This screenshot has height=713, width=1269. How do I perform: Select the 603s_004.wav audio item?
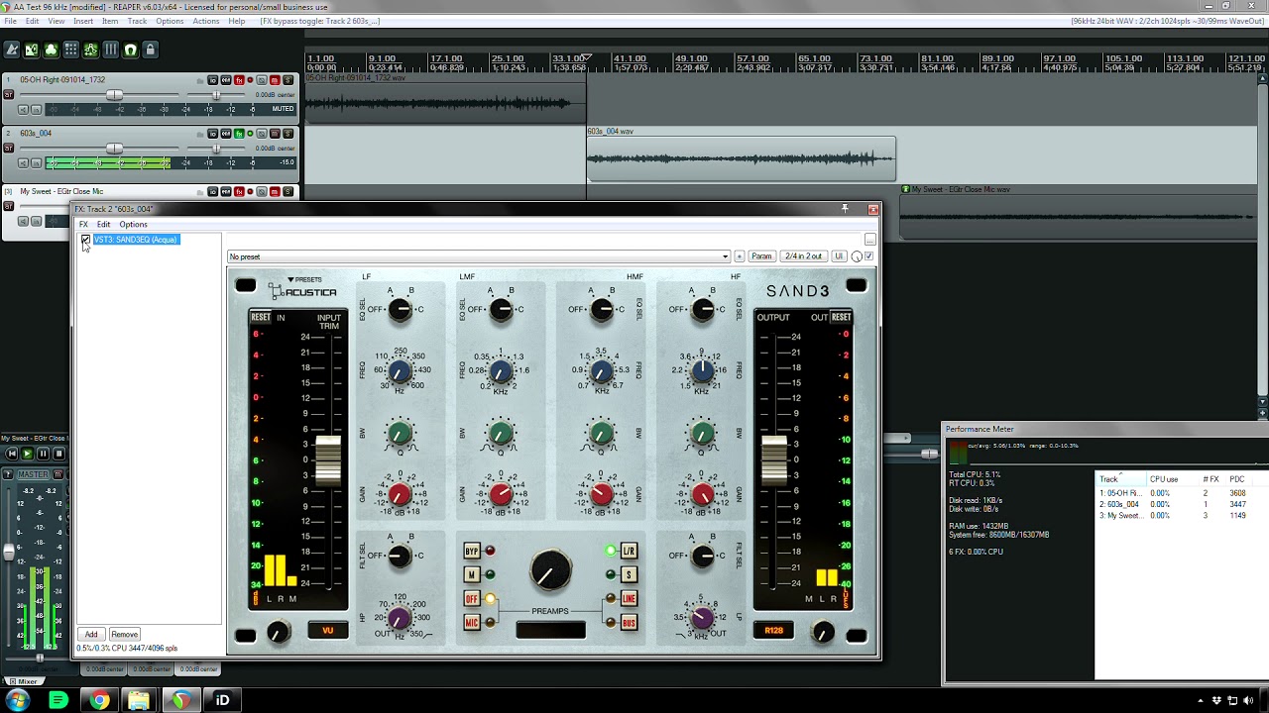pos(741,158)
